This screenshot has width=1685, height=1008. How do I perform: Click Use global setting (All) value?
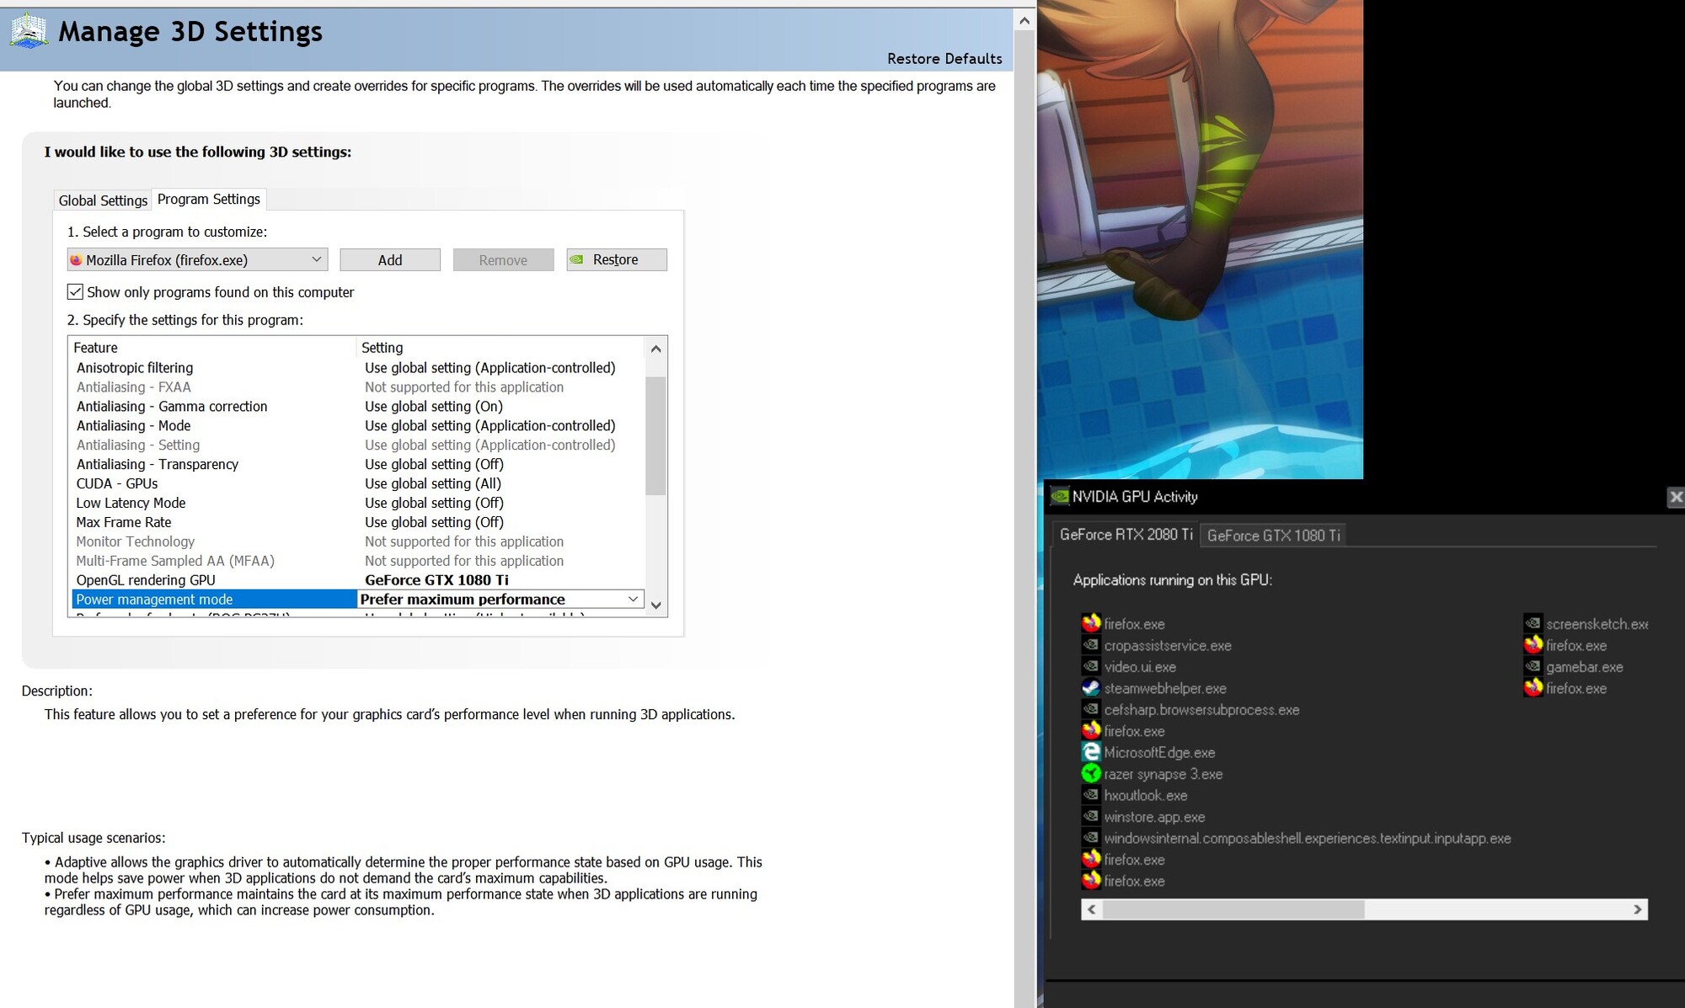[x=433, y=484]
